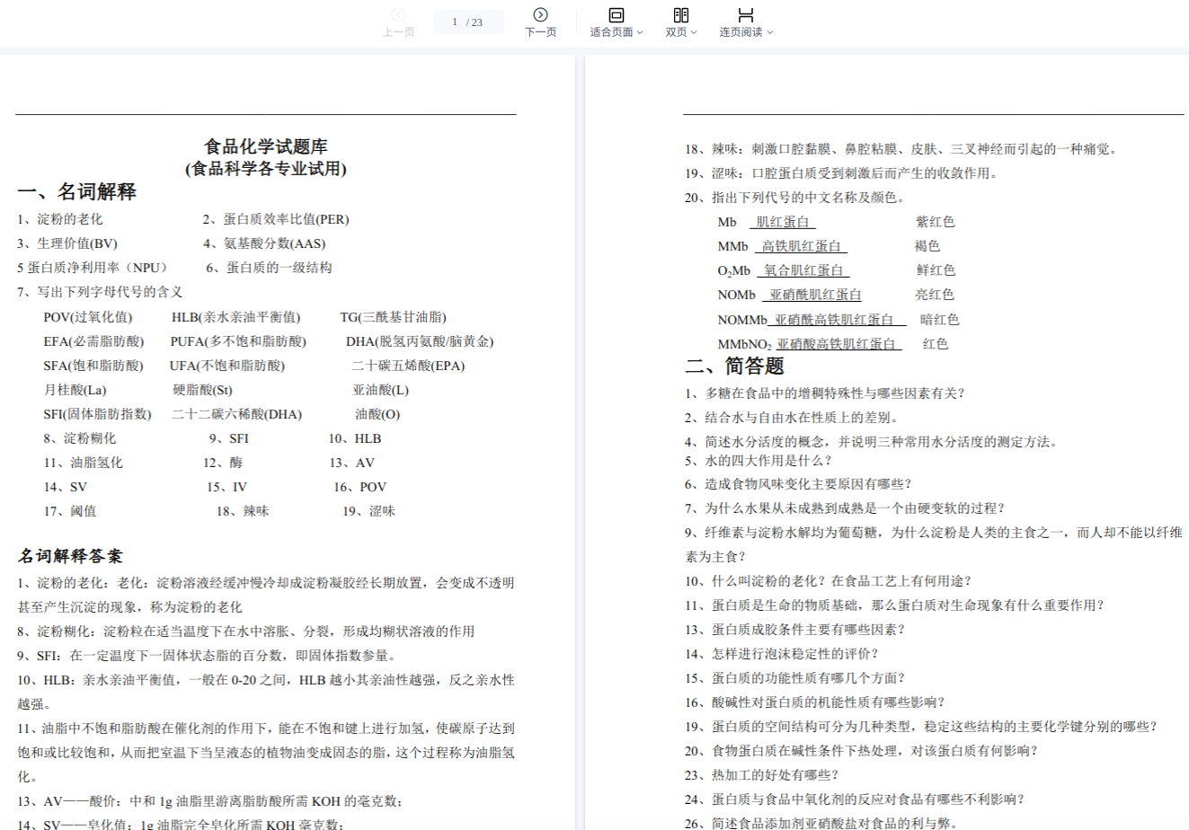The image size is (1189, 830).
Task: Click the title 食品化学试题库
Action: (x=265, y=146)
